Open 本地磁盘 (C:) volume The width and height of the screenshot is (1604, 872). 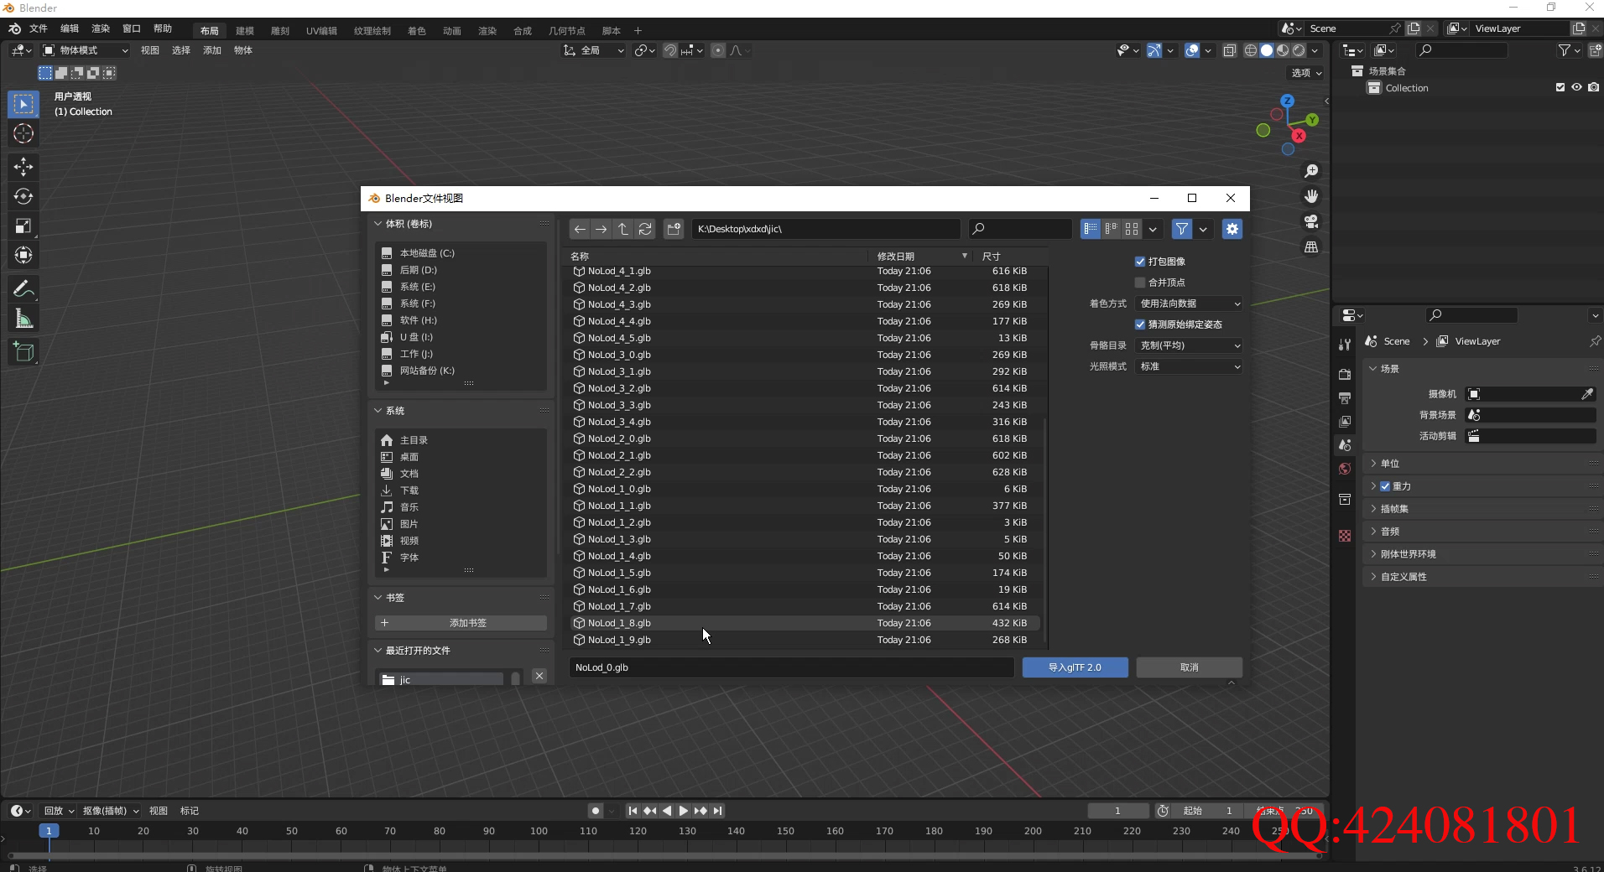(427, 253)
